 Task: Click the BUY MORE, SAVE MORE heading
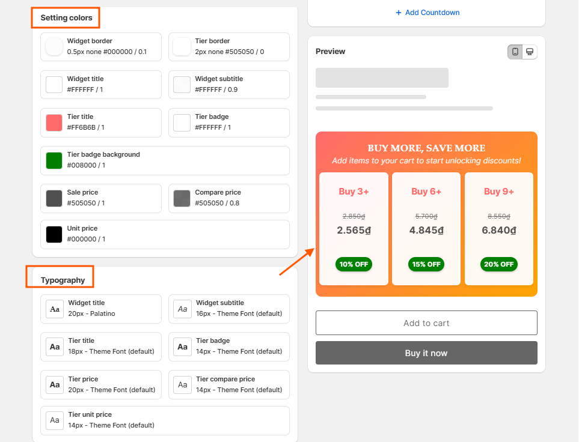tap(426, 148)
